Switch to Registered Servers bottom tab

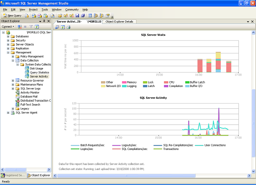tap(13, 175)
